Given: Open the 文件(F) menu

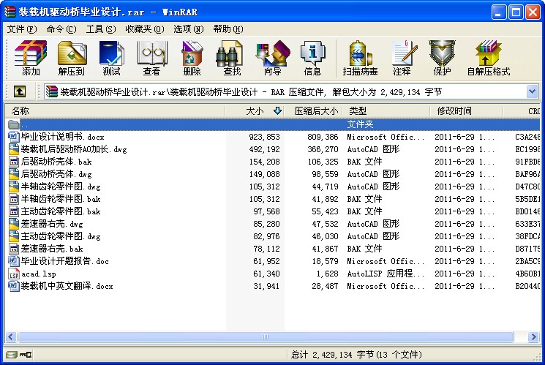Looking at the screenshot, I should [x=22, y=29].
